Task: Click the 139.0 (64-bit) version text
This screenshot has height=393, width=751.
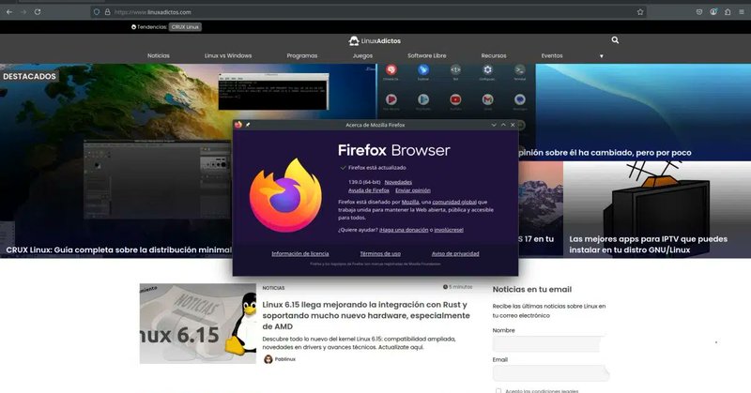Action: (x=364, y=182)
